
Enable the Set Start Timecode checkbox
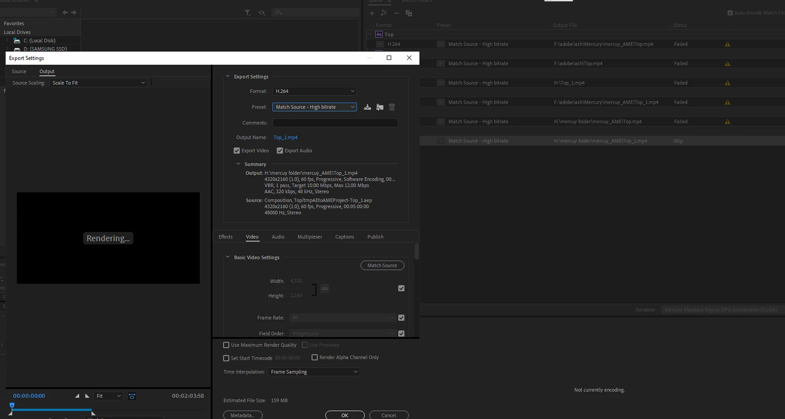(x=226, y=358)
